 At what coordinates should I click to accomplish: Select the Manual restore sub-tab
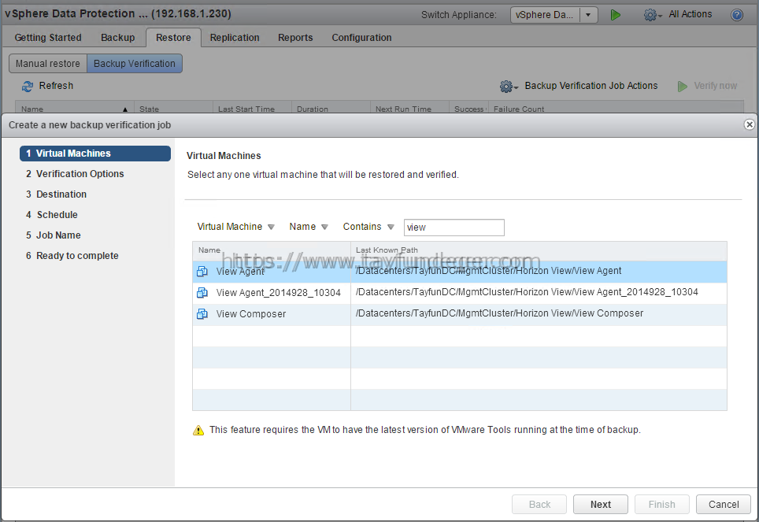point(48,64)
